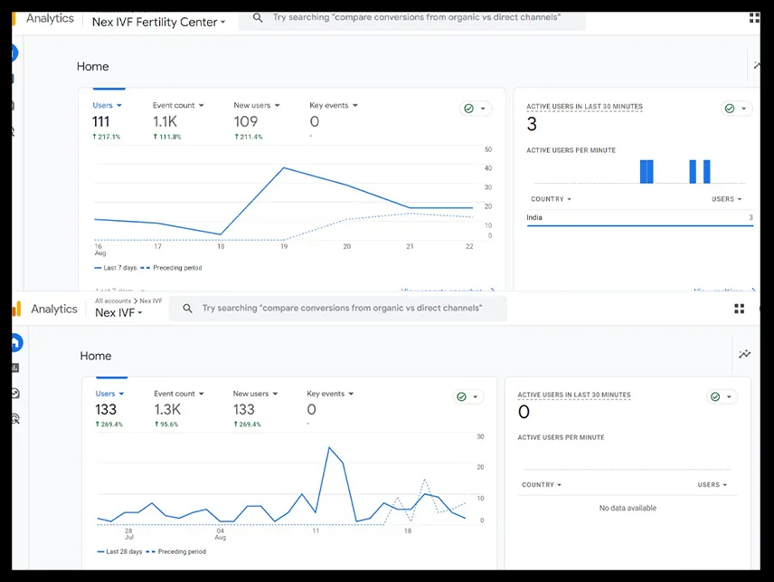Image resolution: width=774 pixels, height=582 pixels.
Task: Open the green check status menu on the top realtime card
Action: 736,109
